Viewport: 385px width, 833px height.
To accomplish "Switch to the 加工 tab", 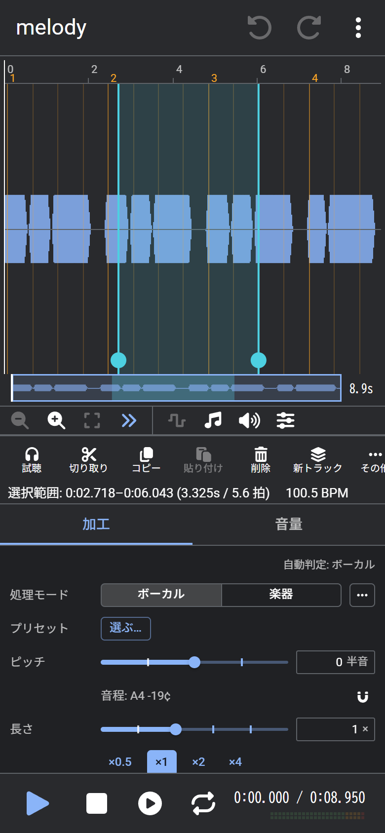I will (x=96, y=524).
